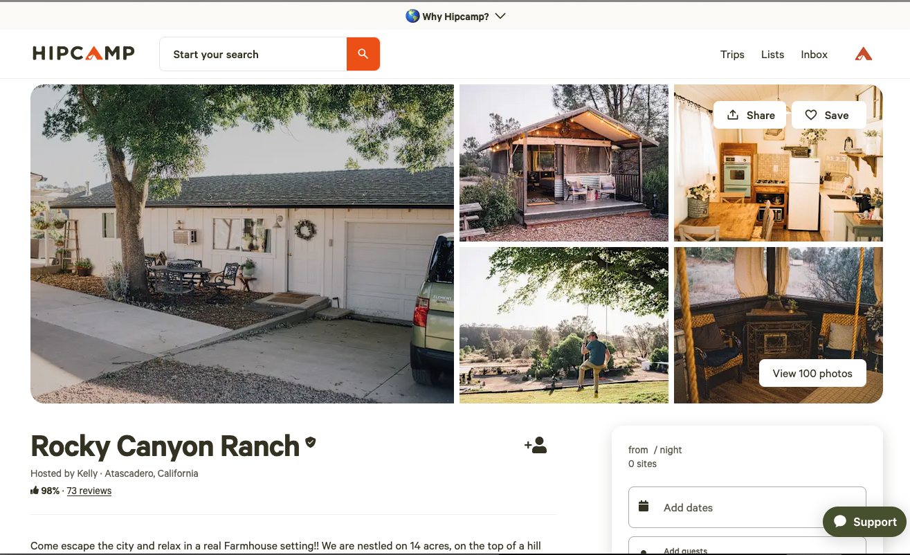Open the Support chat bubble
Screen dimensions: 910x555
tap(864, 522)
